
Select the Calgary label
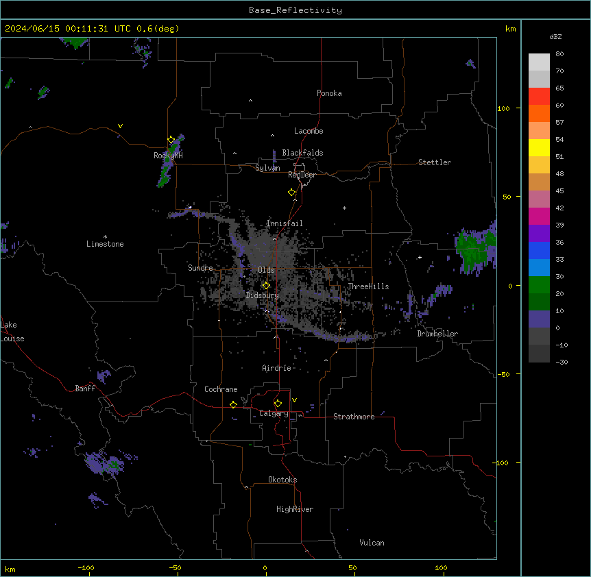tap(274, 413)
